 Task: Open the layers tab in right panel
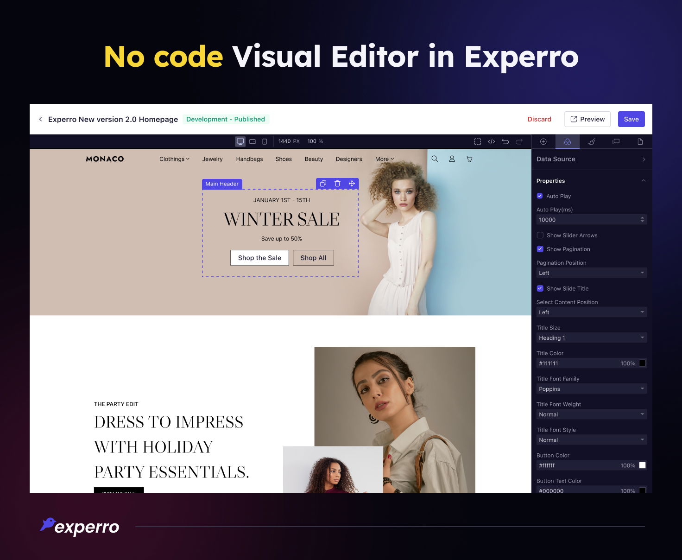[x=616, y=141]
